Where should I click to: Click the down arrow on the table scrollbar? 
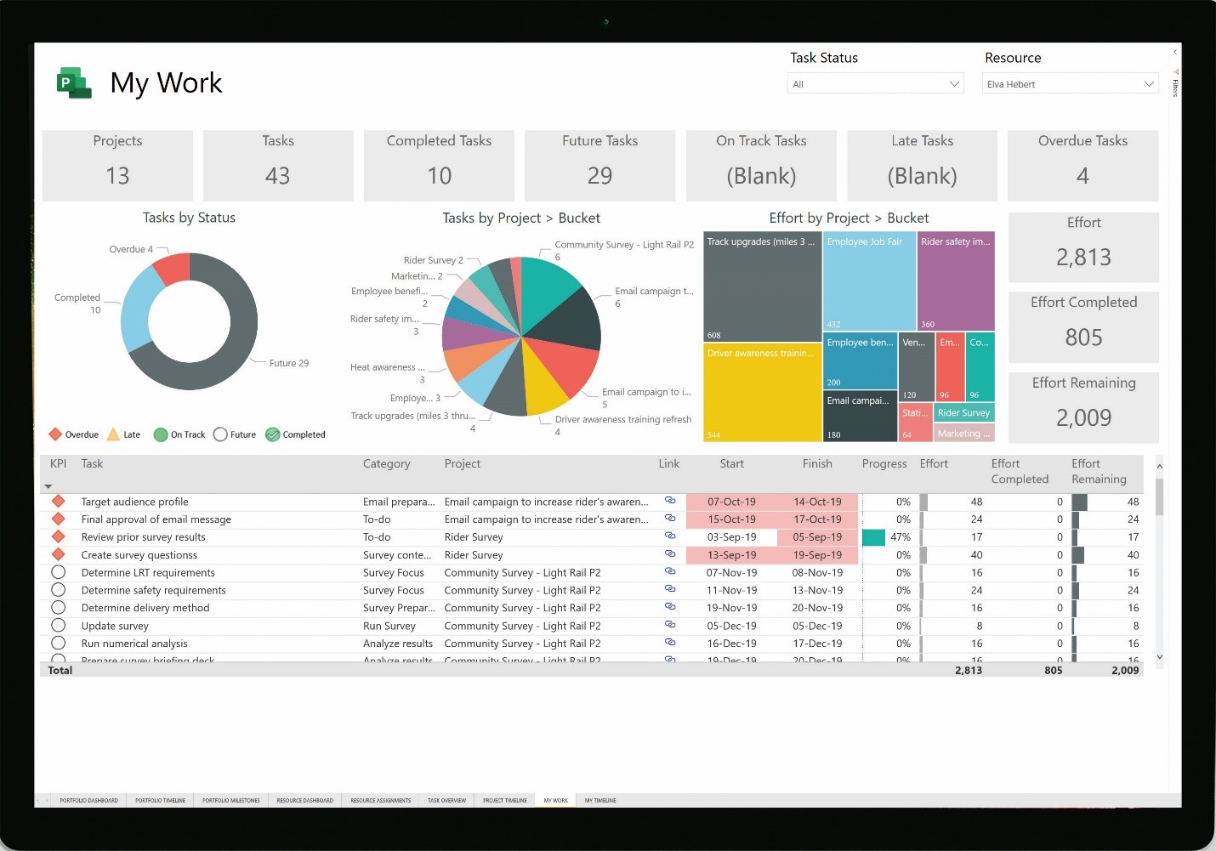point(1159,656)
